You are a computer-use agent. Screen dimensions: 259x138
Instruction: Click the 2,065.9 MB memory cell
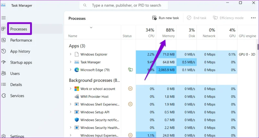[x=166, y=70]
